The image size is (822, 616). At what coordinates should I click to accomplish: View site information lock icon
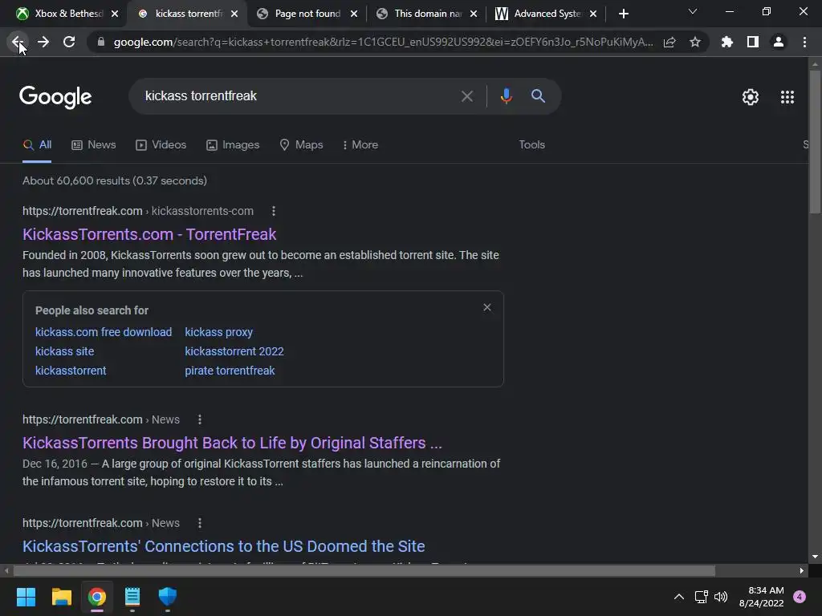click(101, 42)
